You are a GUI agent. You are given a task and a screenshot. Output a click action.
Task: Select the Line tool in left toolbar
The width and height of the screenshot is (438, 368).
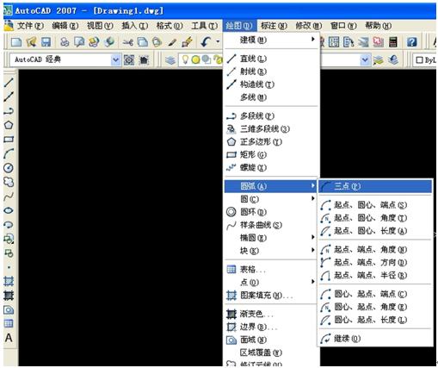coord(9,83)
